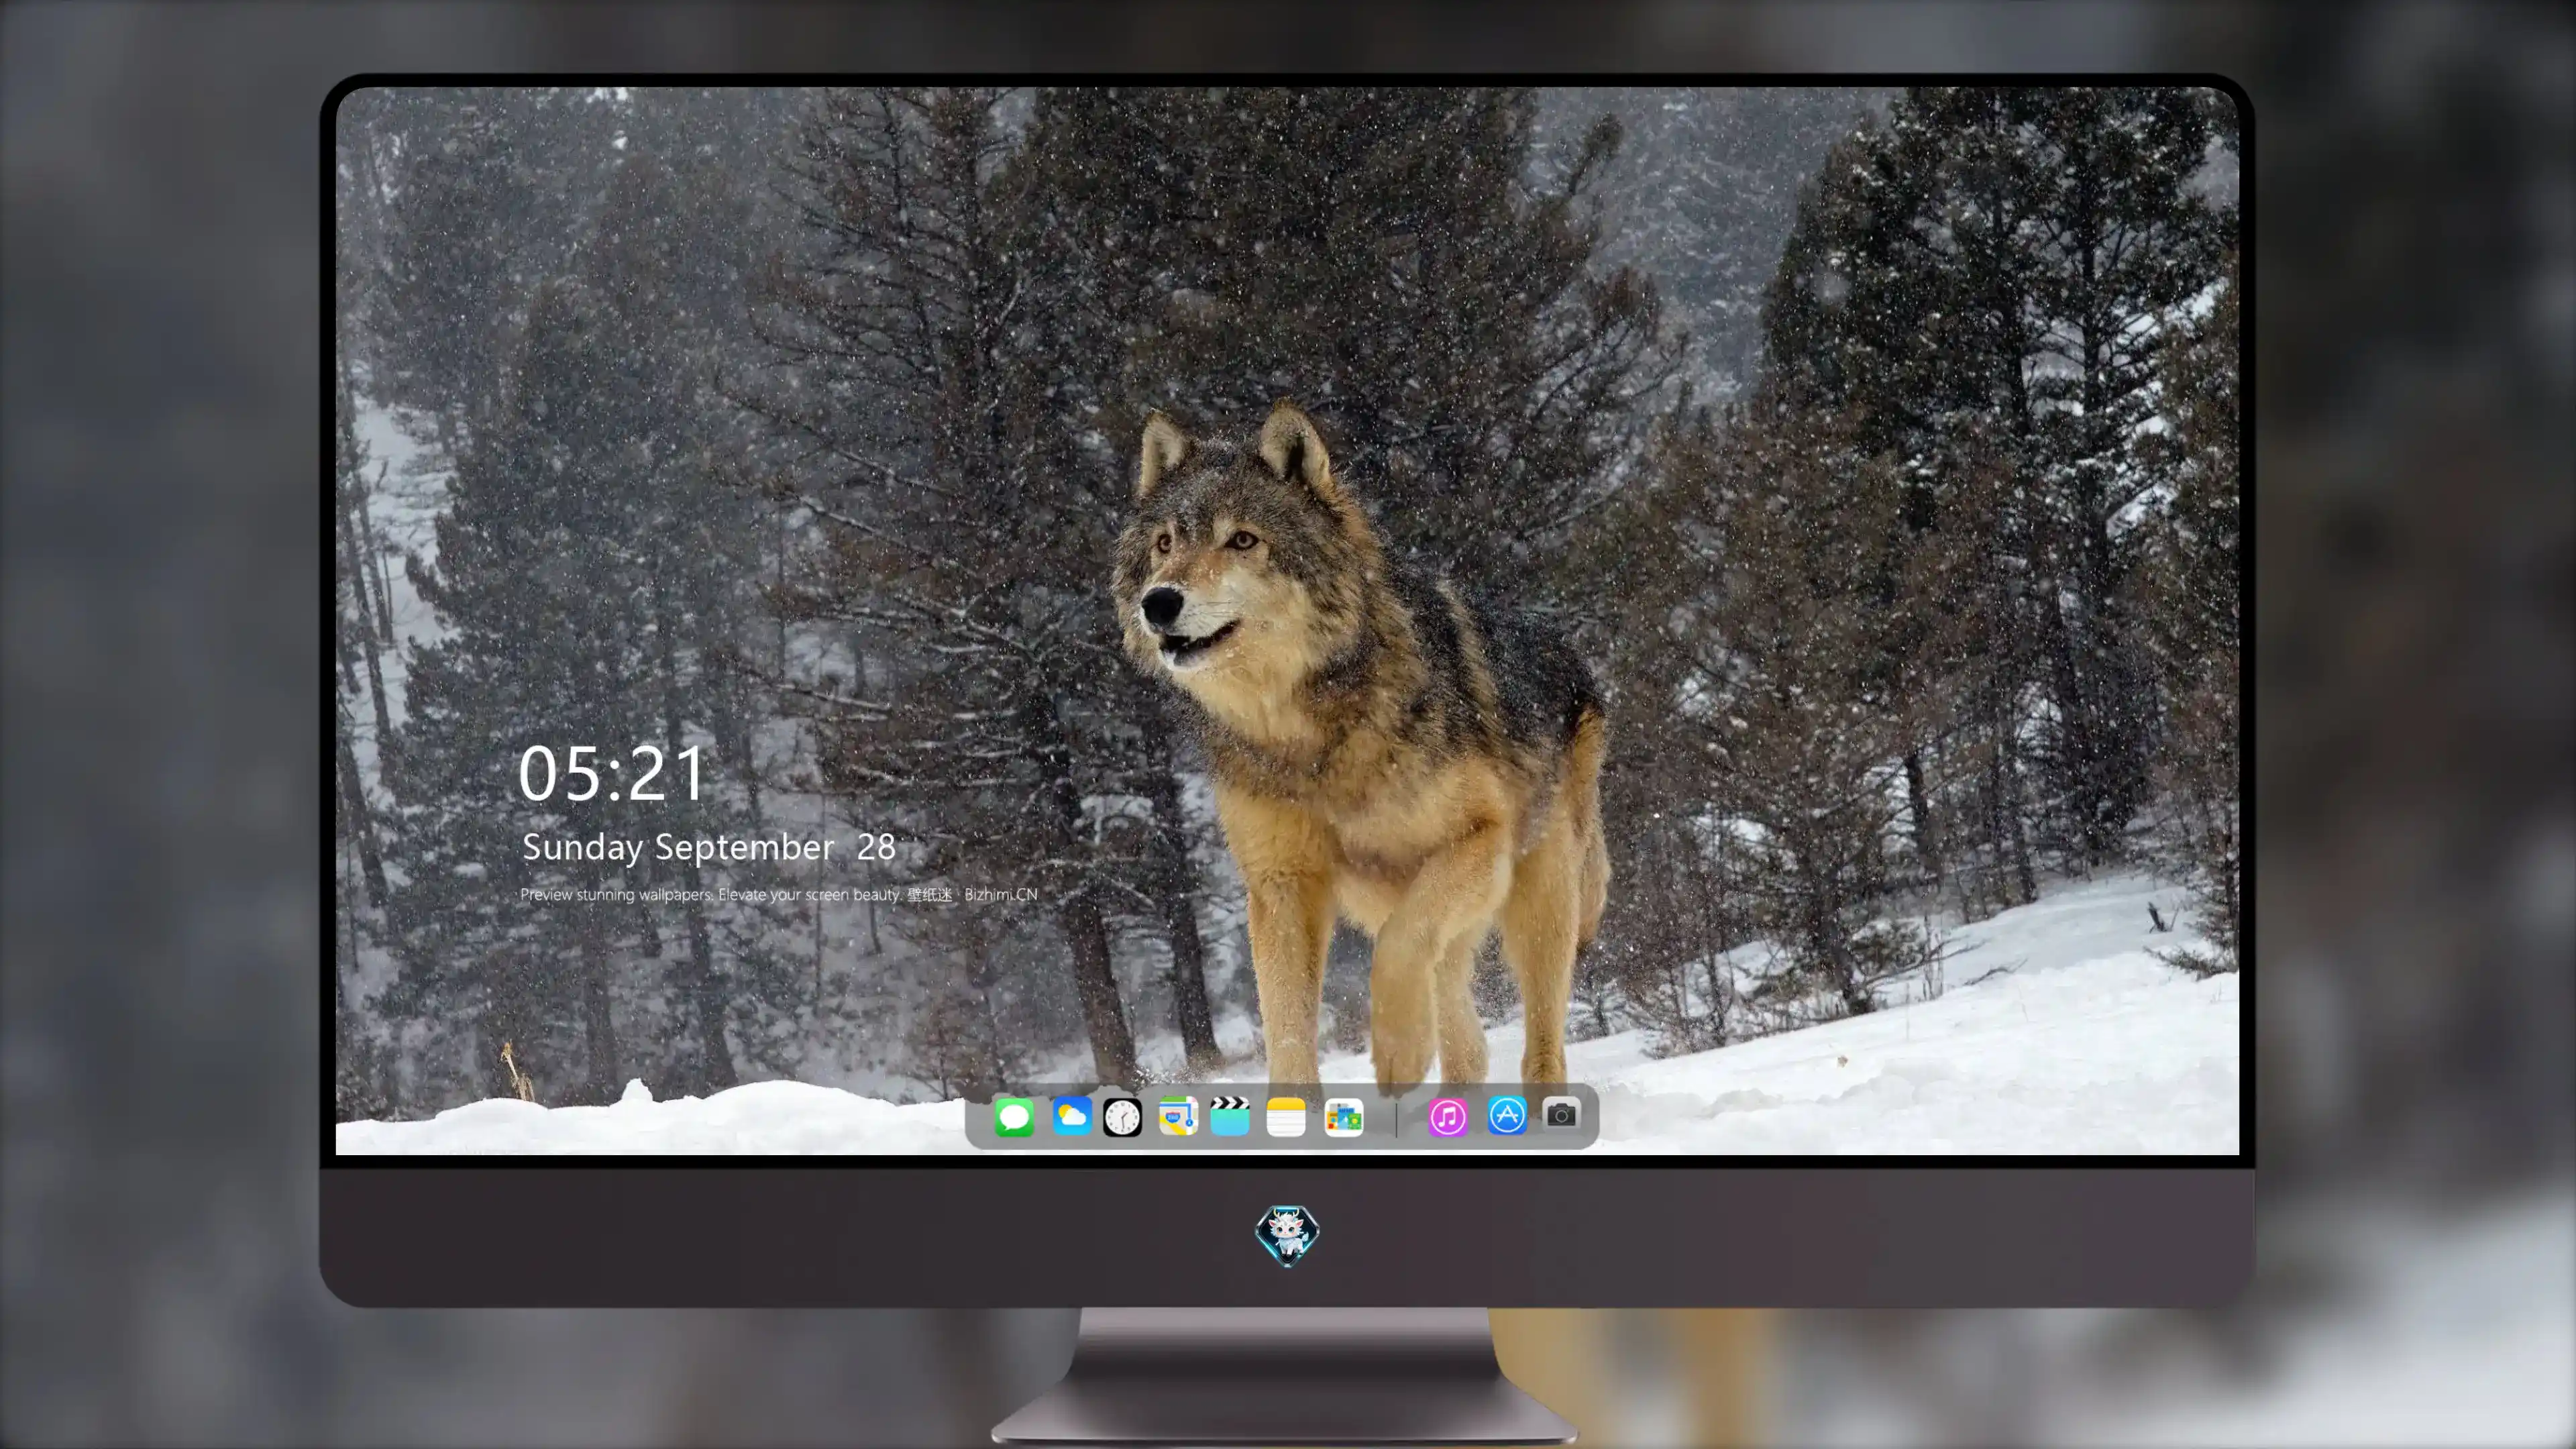Open the Videos clapperboard icon

tap(1230, 1116)
